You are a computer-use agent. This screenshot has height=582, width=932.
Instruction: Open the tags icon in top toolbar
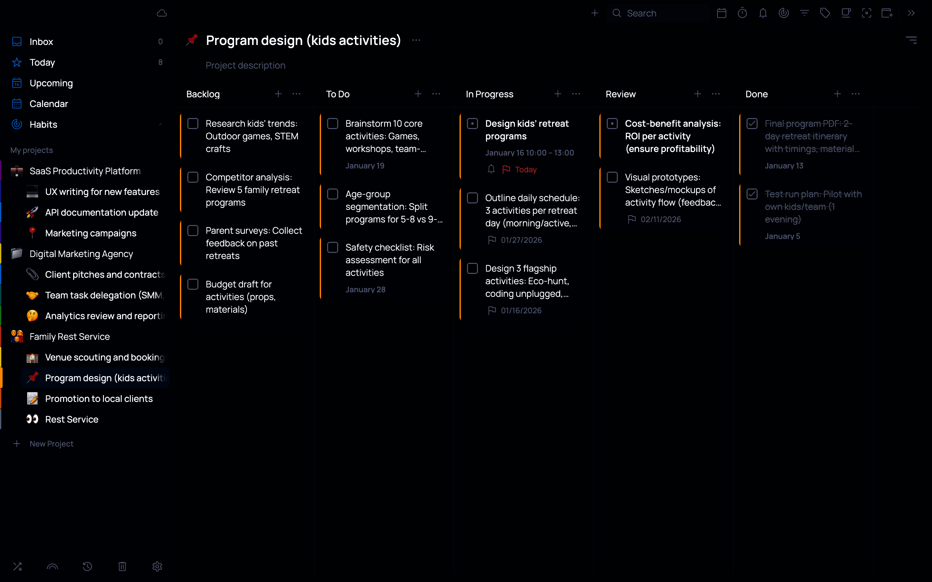(825, 14)
